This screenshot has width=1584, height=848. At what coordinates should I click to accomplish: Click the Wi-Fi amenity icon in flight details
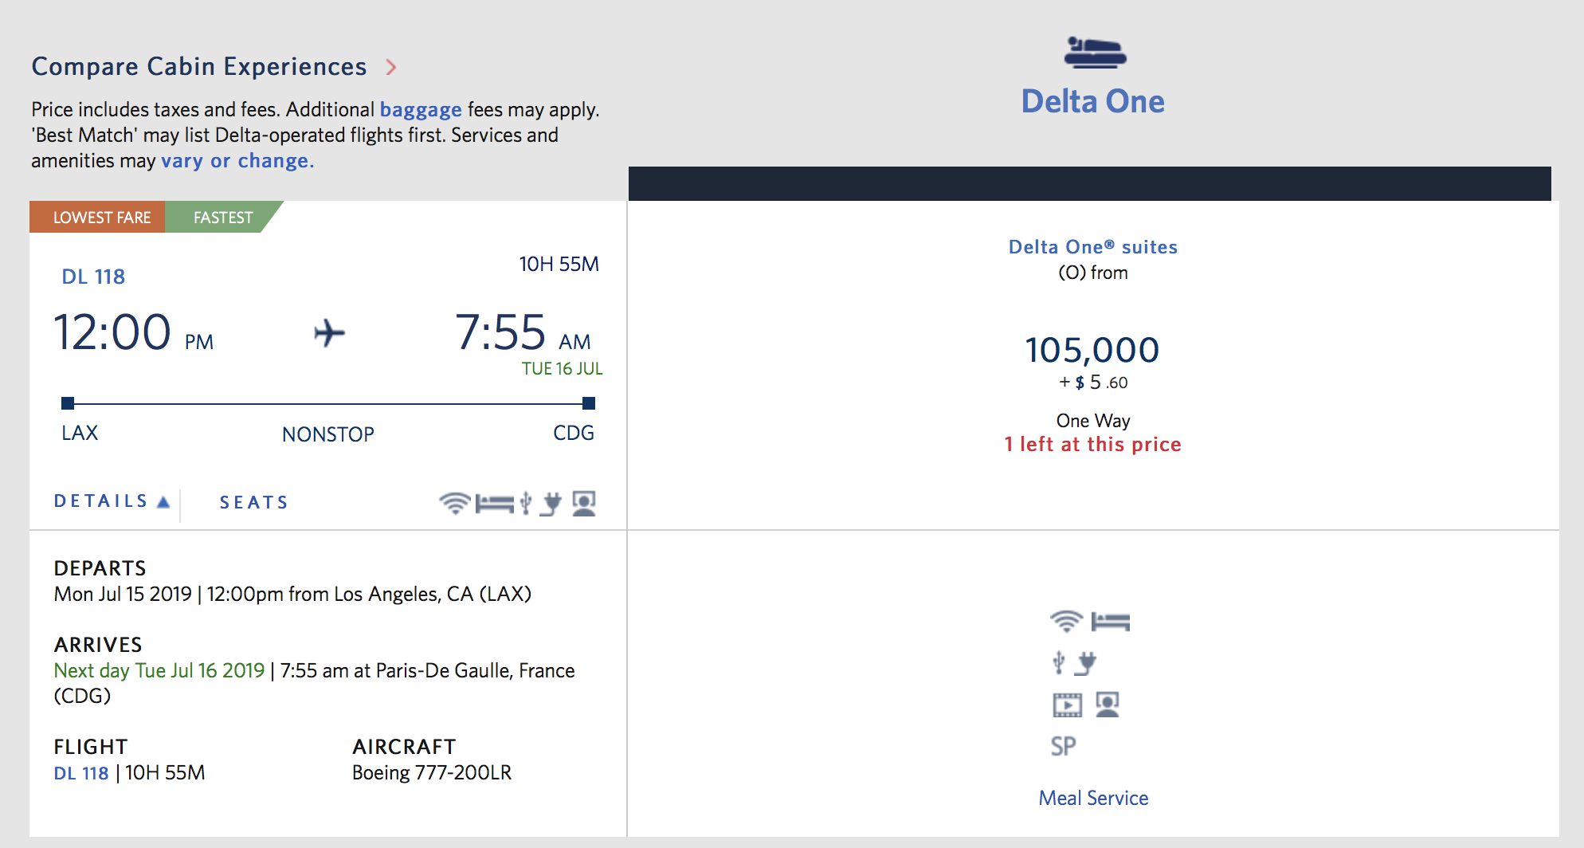454,503
